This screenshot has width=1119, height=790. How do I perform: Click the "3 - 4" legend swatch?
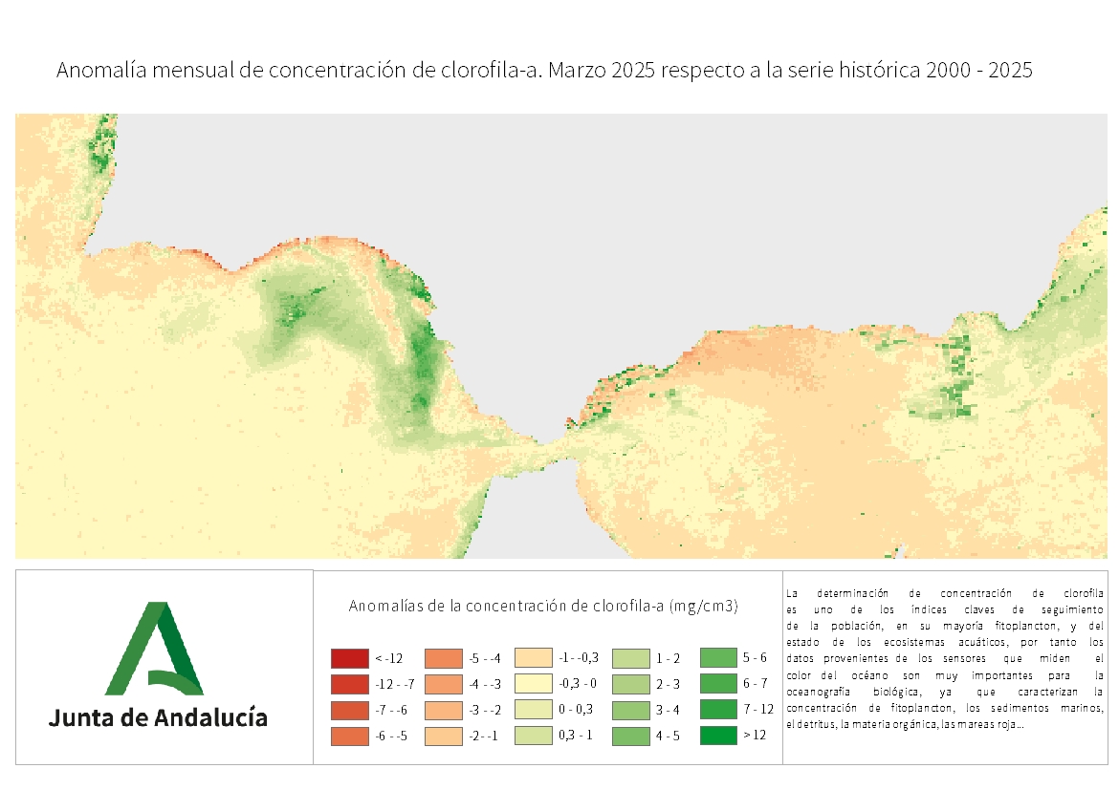pyautogui.click(x=626, y=710)
